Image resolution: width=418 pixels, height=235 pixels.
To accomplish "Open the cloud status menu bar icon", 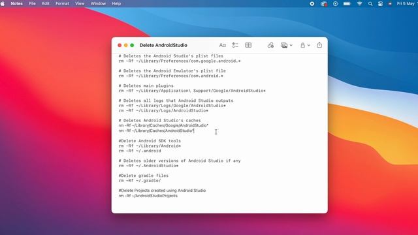I will pyautogui.click(x=324, y=4).
